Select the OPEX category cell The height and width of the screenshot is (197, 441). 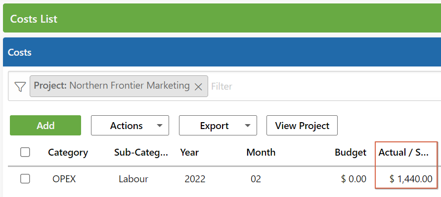pos(64,179)
